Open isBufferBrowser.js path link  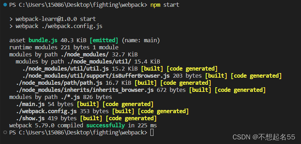point(96,76)
